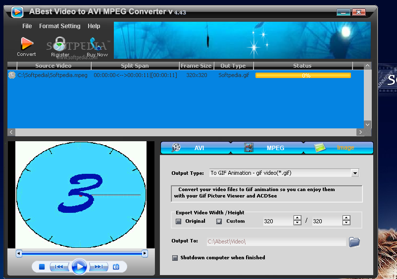Click the 0% conversion progress bar

303,75
